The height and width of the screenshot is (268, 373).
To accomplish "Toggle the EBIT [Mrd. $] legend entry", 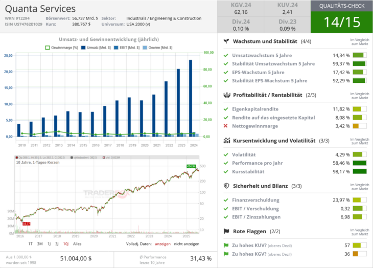I will tap(127, 48).
